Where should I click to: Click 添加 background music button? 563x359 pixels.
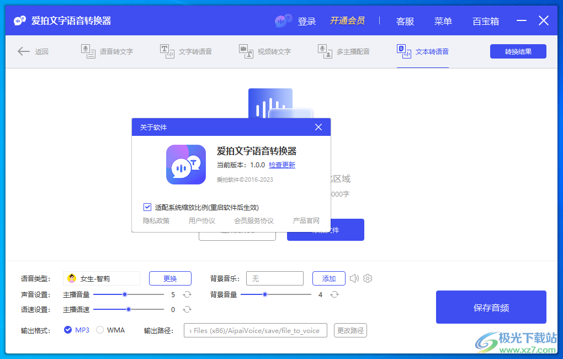pos(329,278)
